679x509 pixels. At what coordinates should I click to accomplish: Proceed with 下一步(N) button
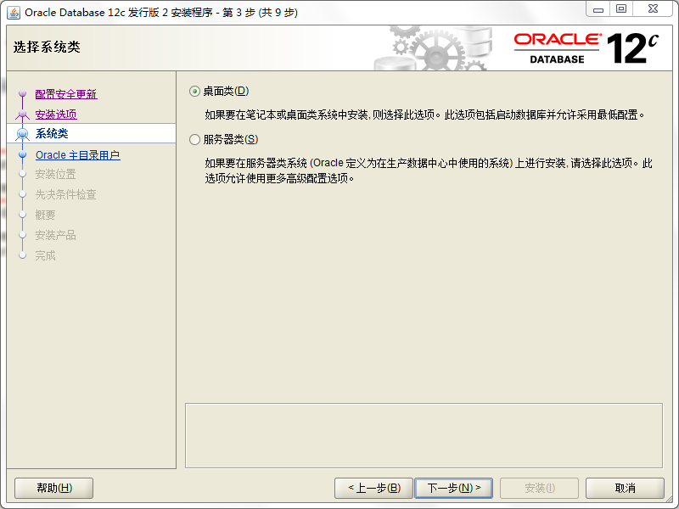pos(453,489)
